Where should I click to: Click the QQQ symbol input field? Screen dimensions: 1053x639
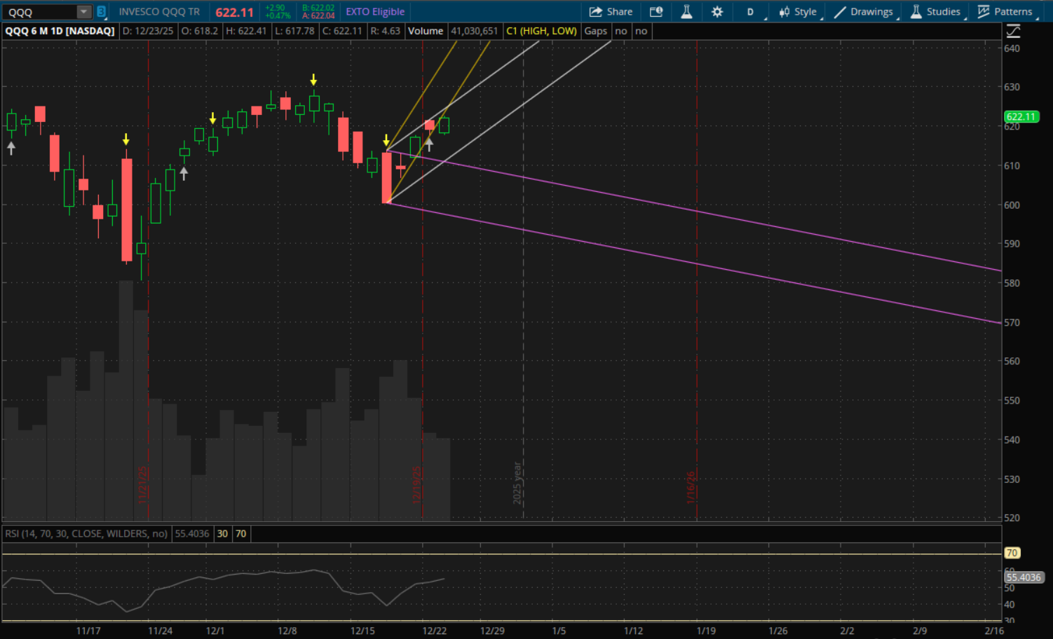39,12
